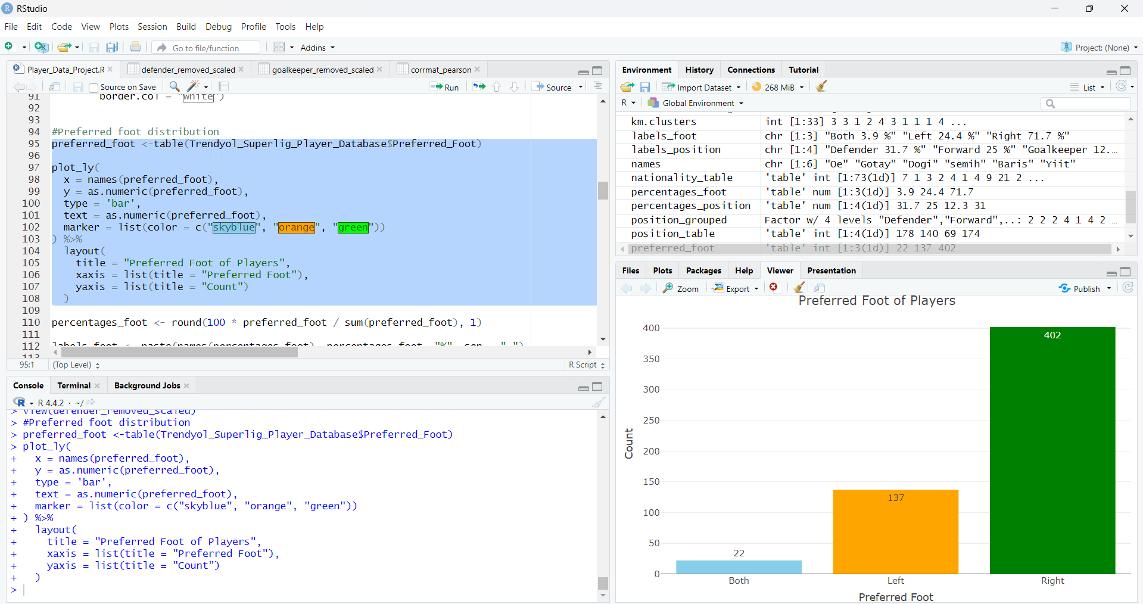
Task: Open Global Environment dropdown
Action: click(x=696, y=103)
